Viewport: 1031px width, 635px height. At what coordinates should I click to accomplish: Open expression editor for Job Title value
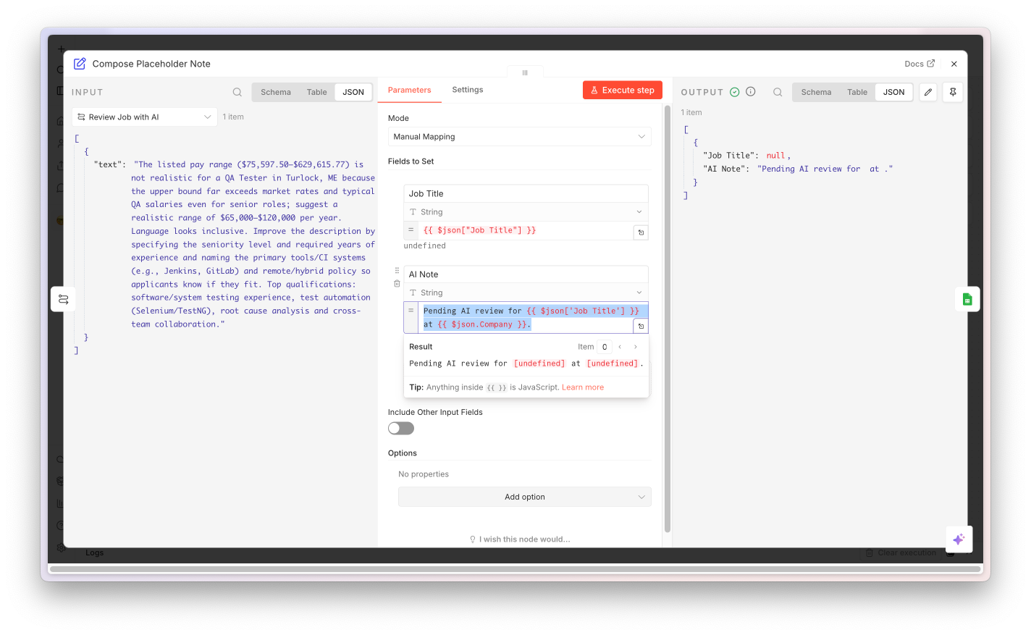tap(641, 232)
